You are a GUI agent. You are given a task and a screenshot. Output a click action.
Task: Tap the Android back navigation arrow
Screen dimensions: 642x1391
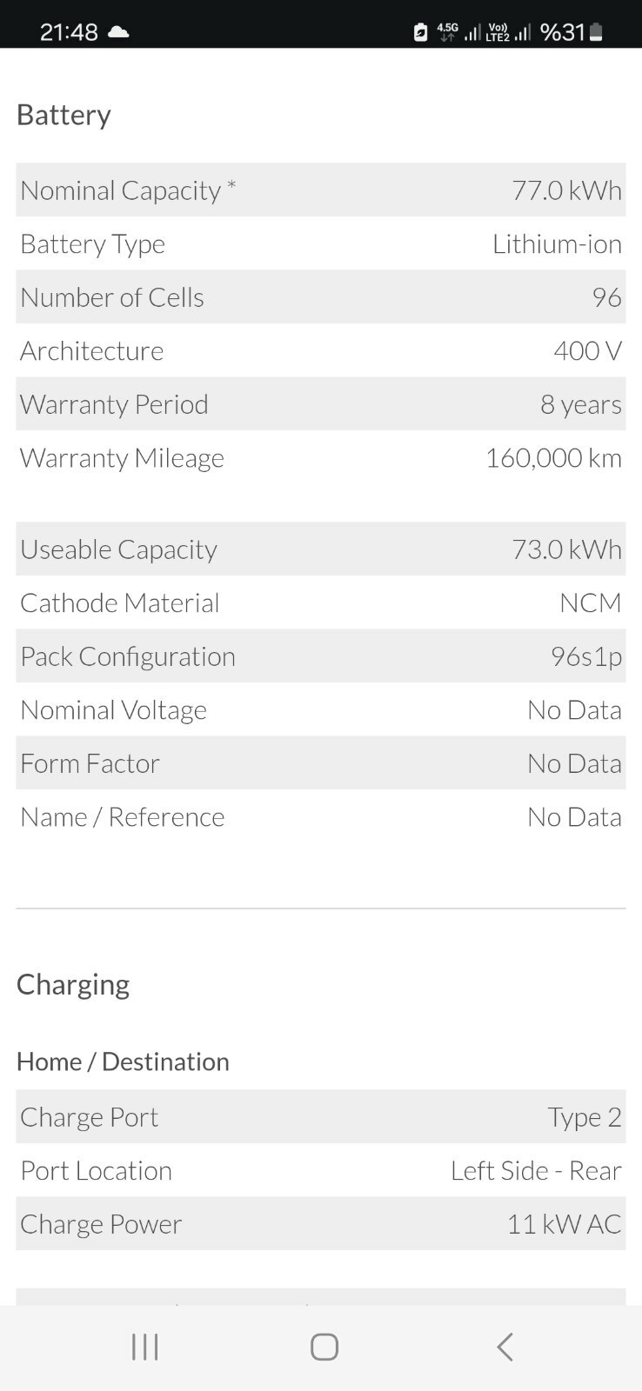click(x=505, y=1347)
